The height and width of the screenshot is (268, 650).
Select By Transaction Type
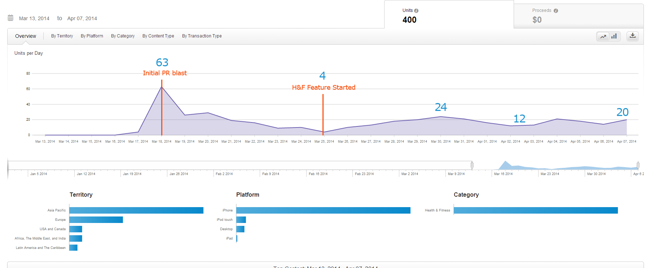point(202,36)
